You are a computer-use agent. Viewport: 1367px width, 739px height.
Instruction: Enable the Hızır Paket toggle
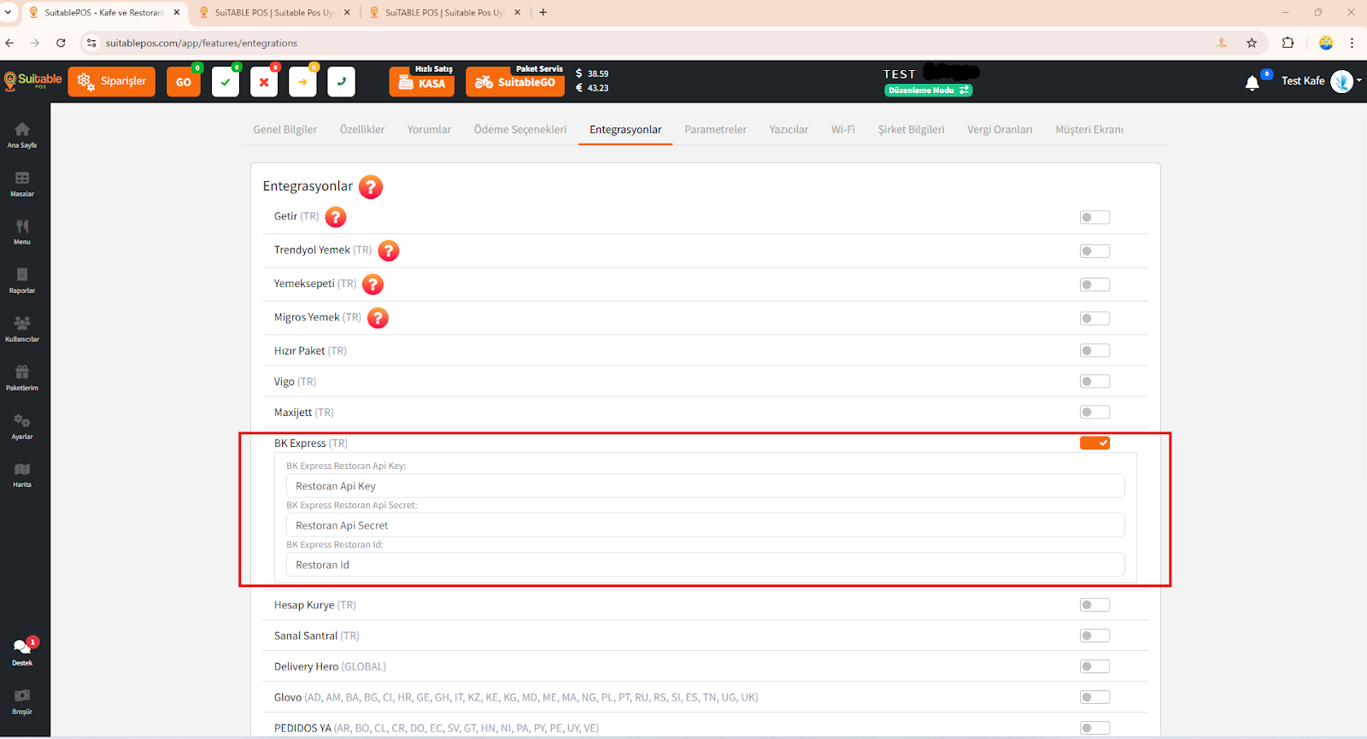(x=1094, y=350)
